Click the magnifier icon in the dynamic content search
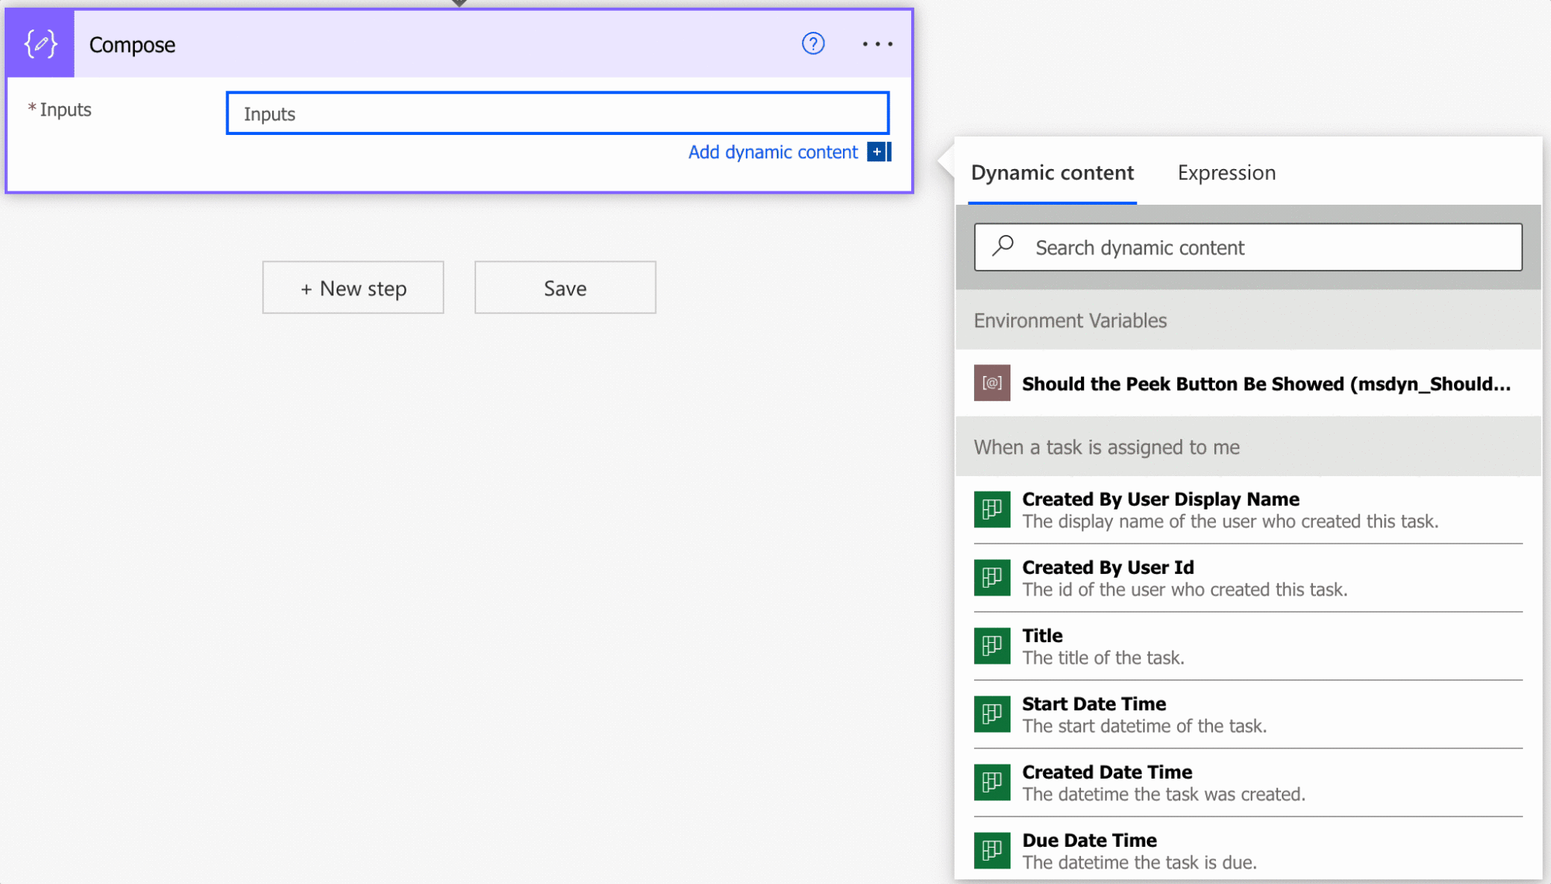 click(1003, 247)
